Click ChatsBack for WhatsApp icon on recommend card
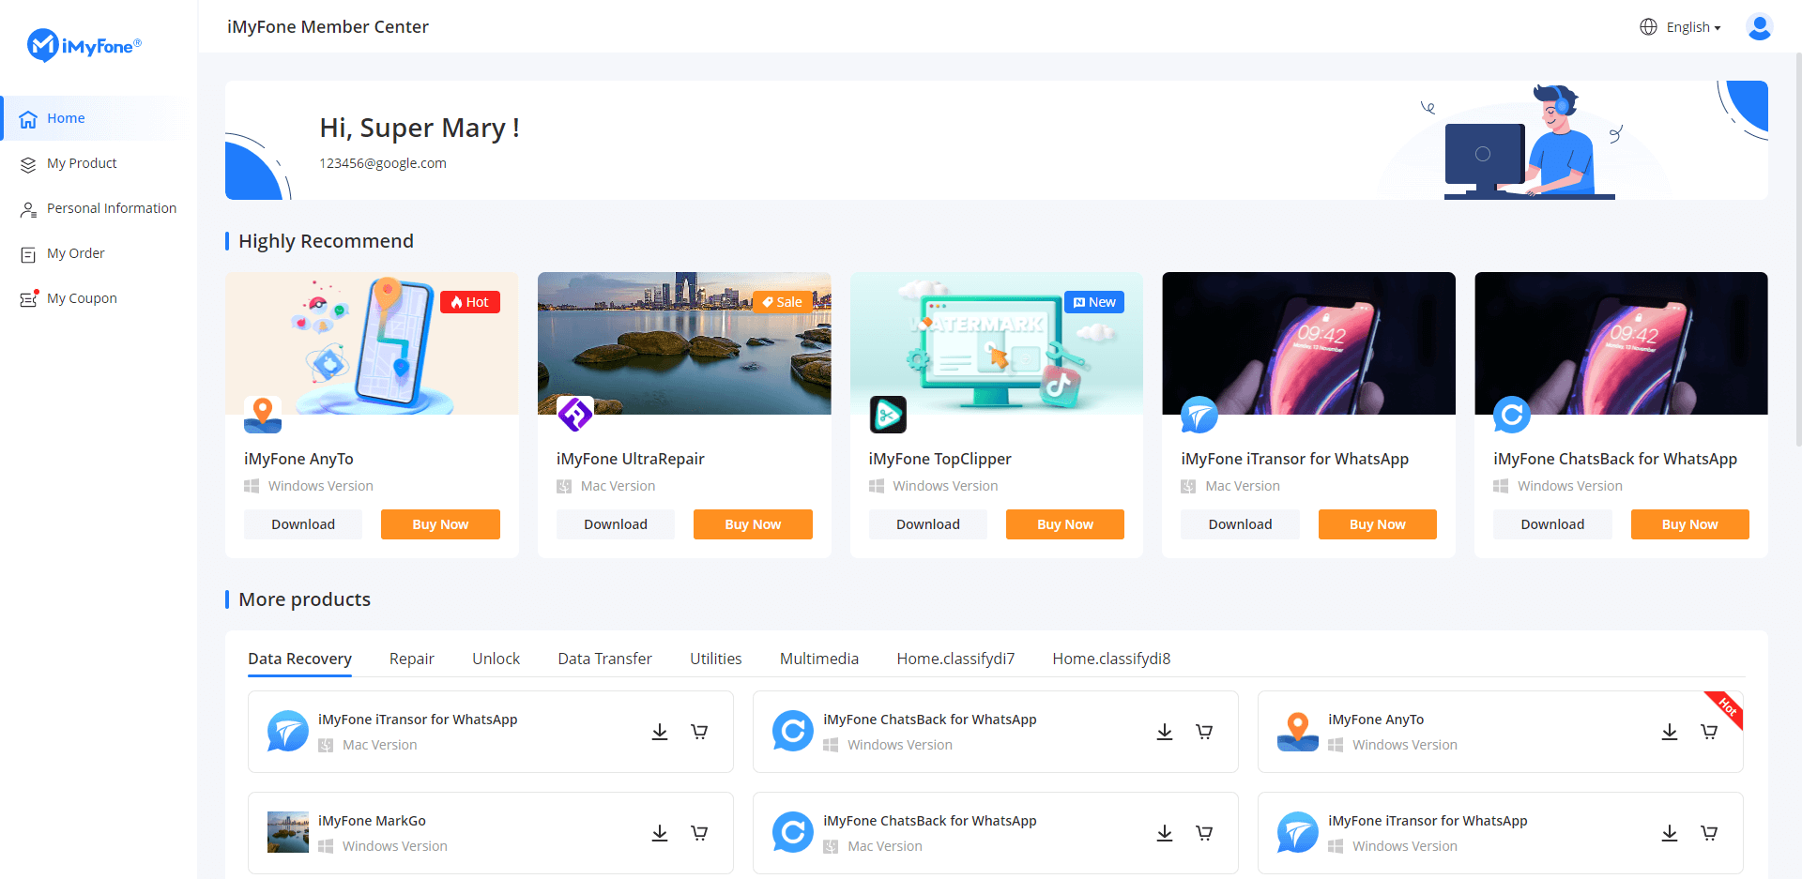The image size is (1802, 879). (x=1512, y=415)
